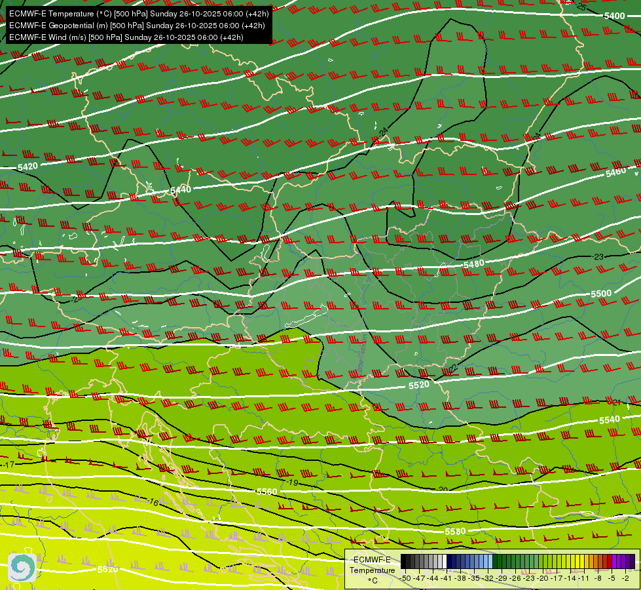Click the 5560 geopotential contour label
The height and width of the screenshot is (590, 641).
tap(267, 491)
